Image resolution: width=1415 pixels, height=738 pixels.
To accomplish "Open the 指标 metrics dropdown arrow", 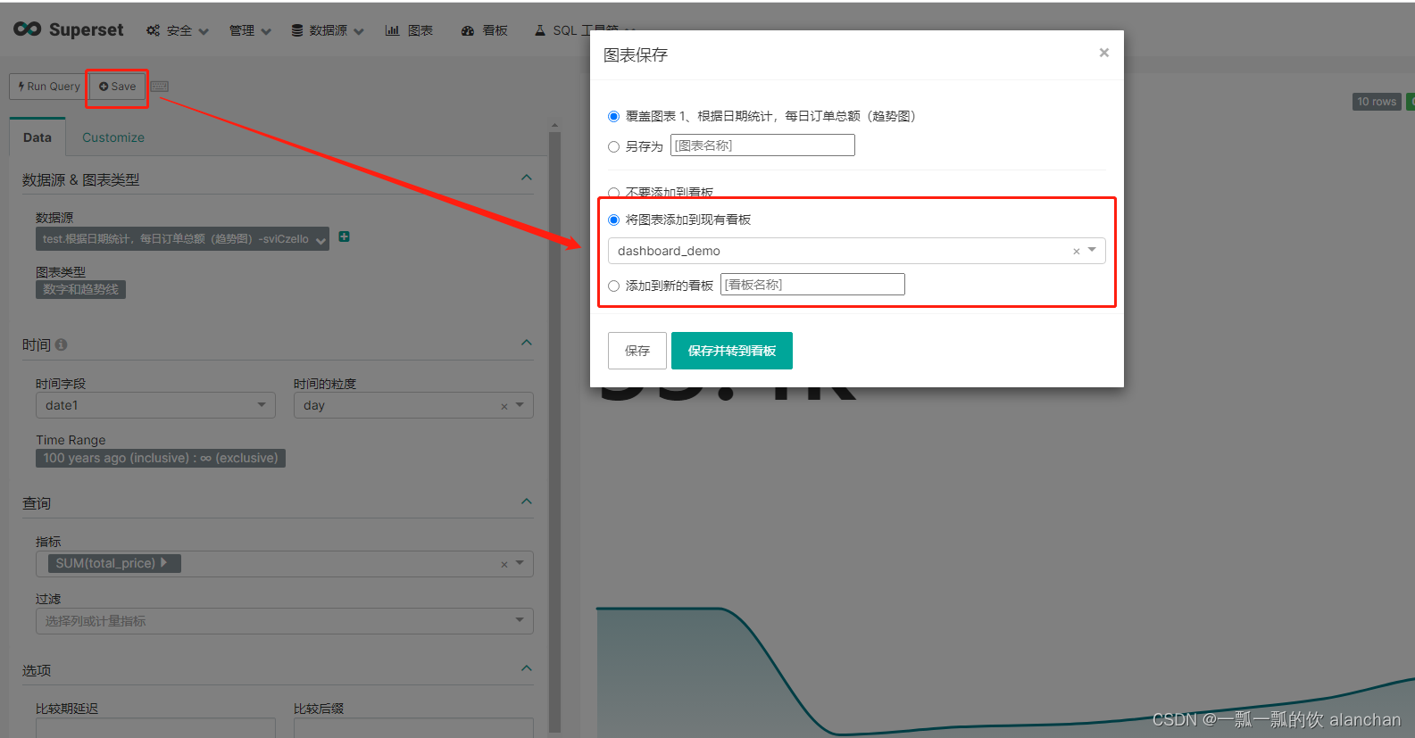I will click(x=520, y=563).
